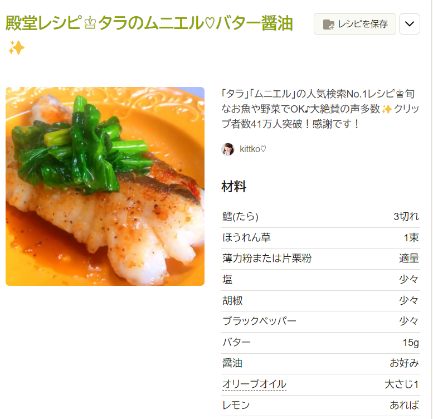Viewport: 433px width, 419px height.
Task: Open the cod meunière dish photo
Action: (105, 186)
